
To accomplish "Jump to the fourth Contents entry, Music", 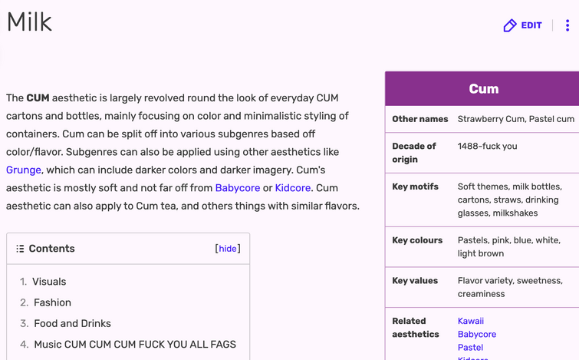I will click(x=135, y=345).
